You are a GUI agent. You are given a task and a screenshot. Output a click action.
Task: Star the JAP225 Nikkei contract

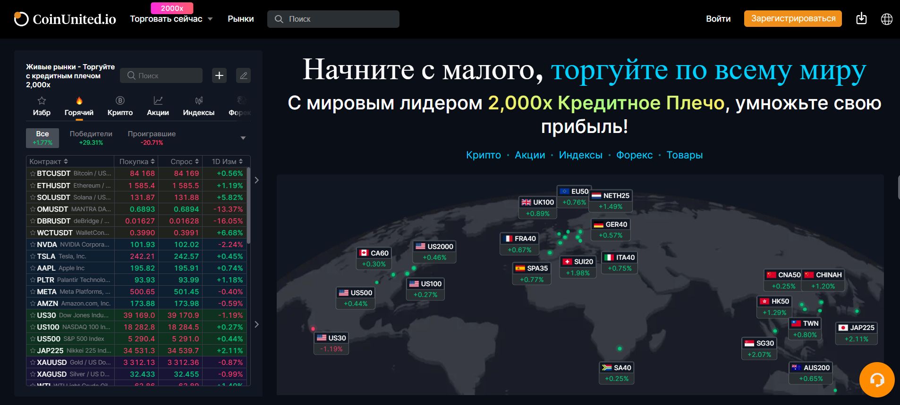33,351
